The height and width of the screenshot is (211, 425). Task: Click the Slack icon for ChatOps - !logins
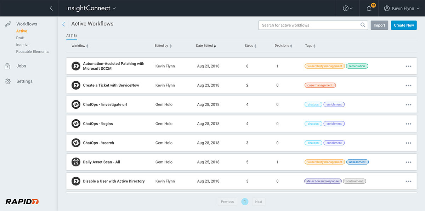(x=76, y=124)
